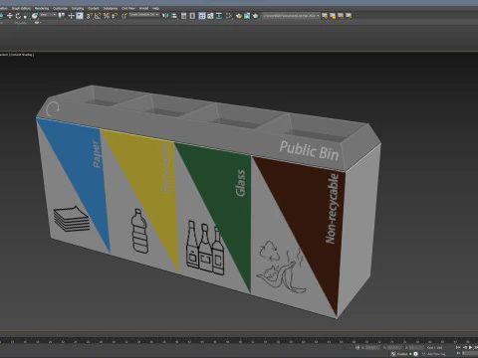This screenshot has height=358, width=478.
Task: Click the Public Bin model in viewport
Action: (208, 202)
